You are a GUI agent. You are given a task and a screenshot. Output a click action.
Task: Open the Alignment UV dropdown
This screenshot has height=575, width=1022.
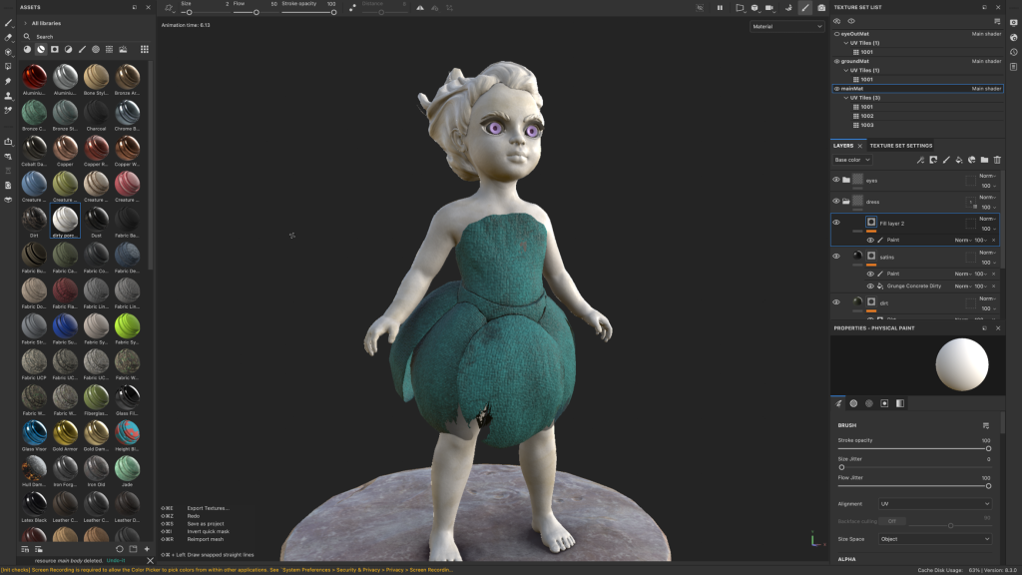[x=934, y=504]
